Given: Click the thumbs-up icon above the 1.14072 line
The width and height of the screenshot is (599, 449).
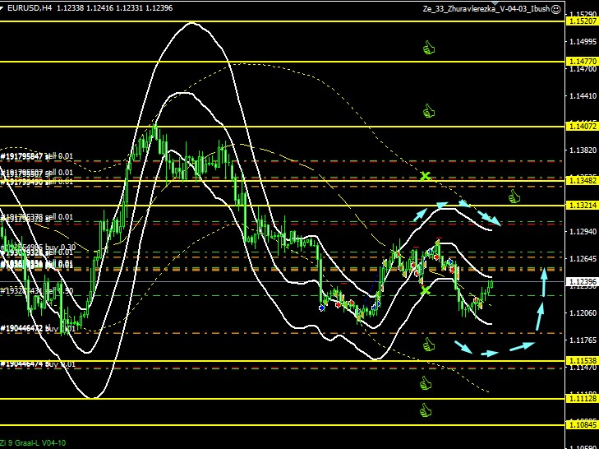Looking at the screenshot, I should [x=427, y=110].
